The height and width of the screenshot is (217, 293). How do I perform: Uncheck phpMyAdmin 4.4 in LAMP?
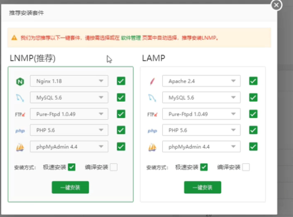point(253,146)
